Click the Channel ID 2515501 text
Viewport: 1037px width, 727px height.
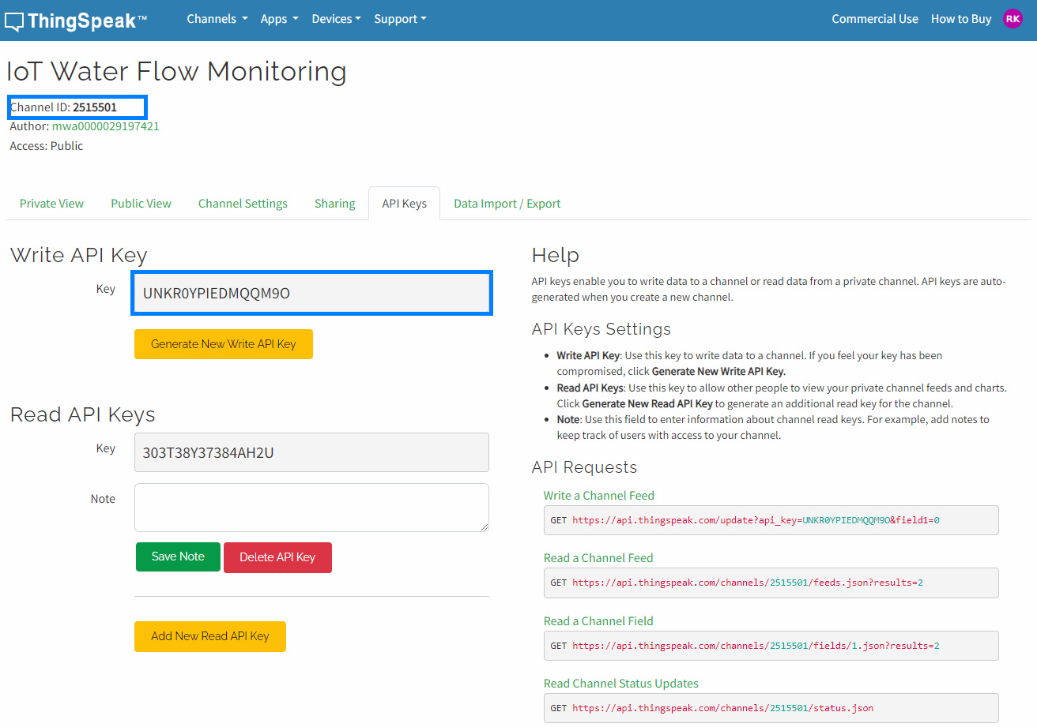pyautogui.click(x=63, y=107)
